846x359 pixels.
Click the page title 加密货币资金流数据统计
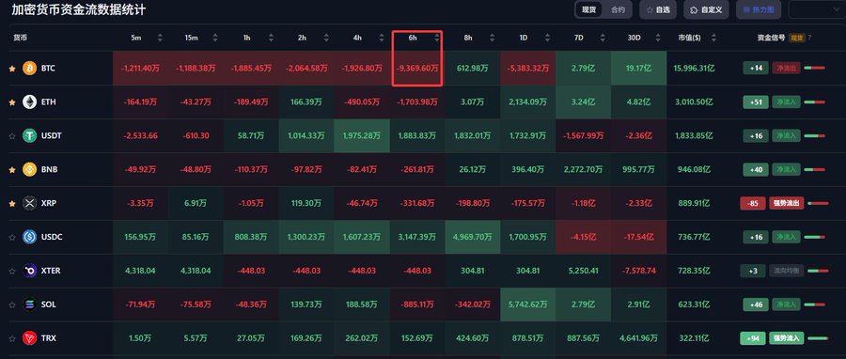click(79, 9)
